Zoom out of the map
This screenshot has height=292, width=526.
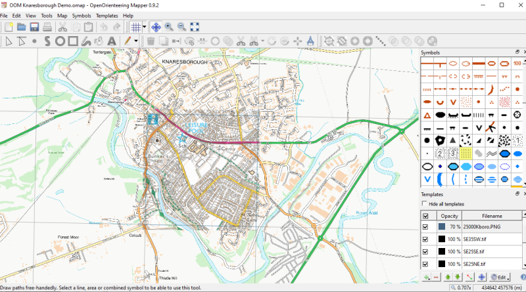181,27
